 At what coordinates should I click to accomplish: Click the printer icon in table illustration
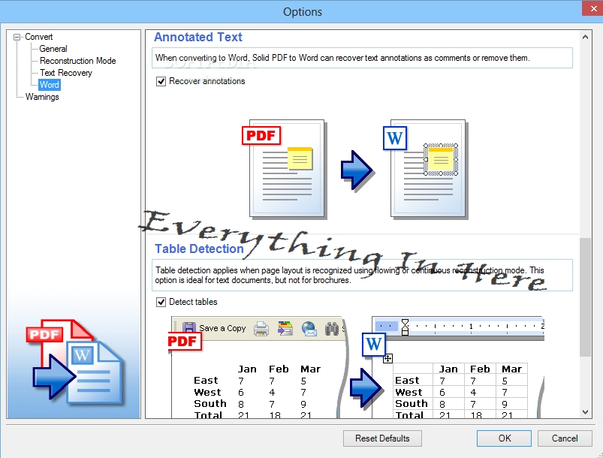pyautogui.click(x=261, y=329)
